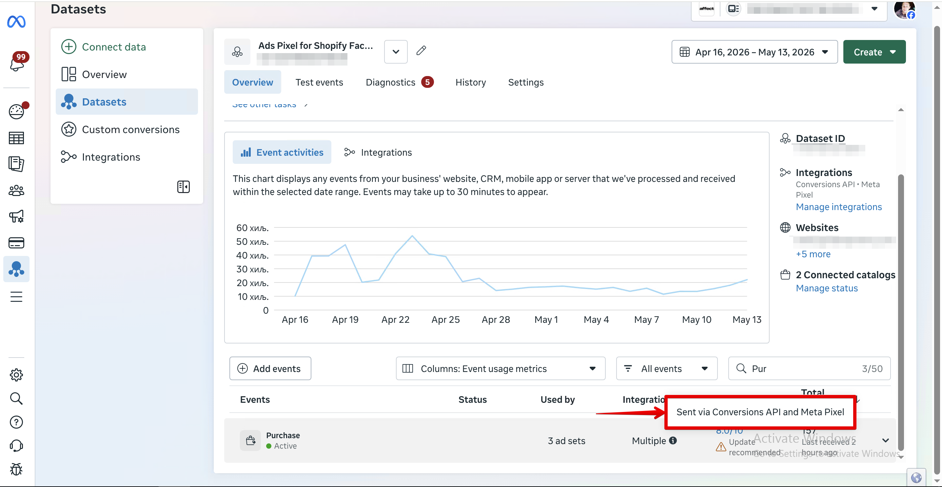Click business account switcher card icon

733,9
